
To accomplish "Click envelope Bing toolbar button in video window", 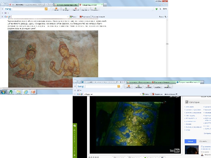I will pos(158,86).
